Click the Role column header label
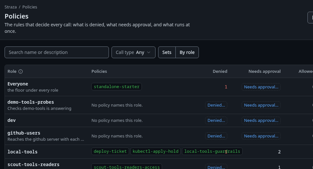This screenshot has width=313, height=169. [x=12, y=71]
